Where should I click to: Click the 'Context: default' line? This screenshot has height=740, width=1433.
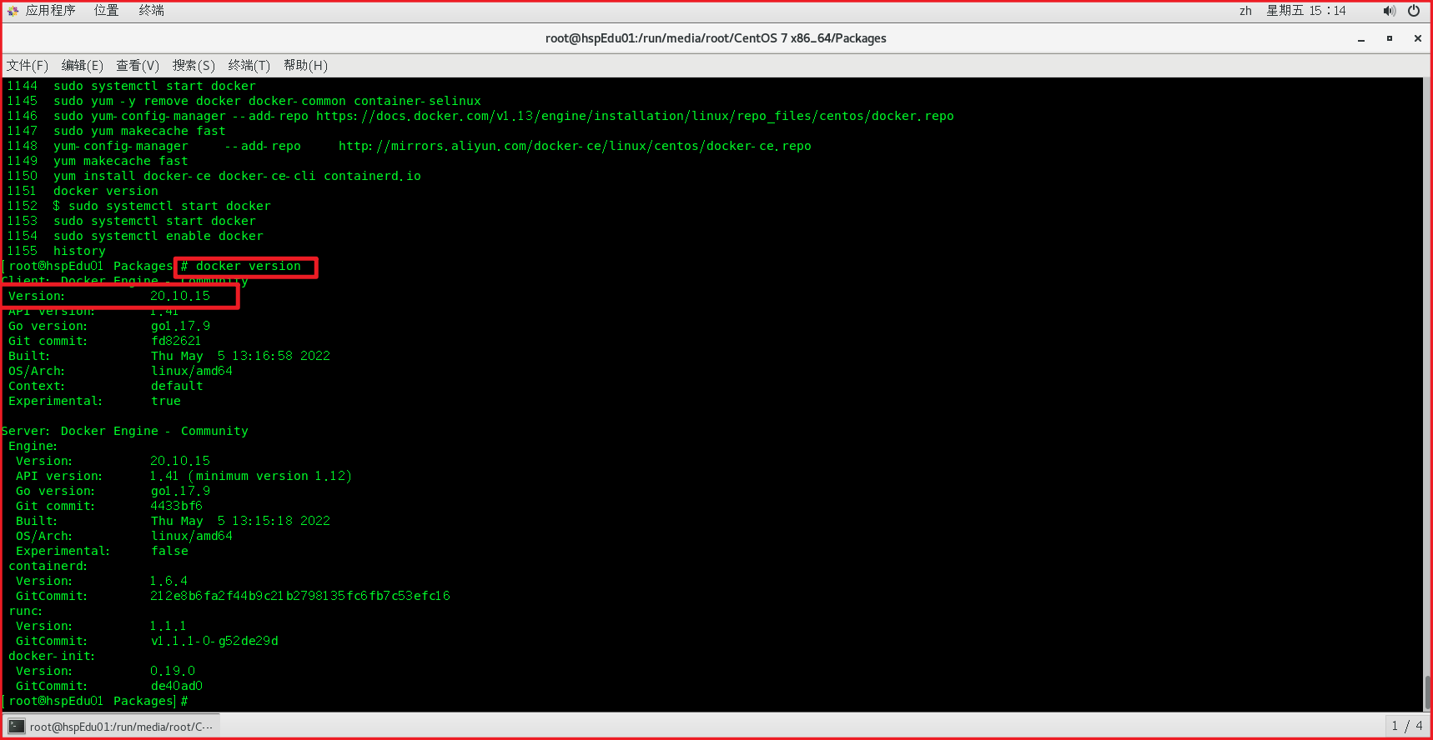[106, 387]
